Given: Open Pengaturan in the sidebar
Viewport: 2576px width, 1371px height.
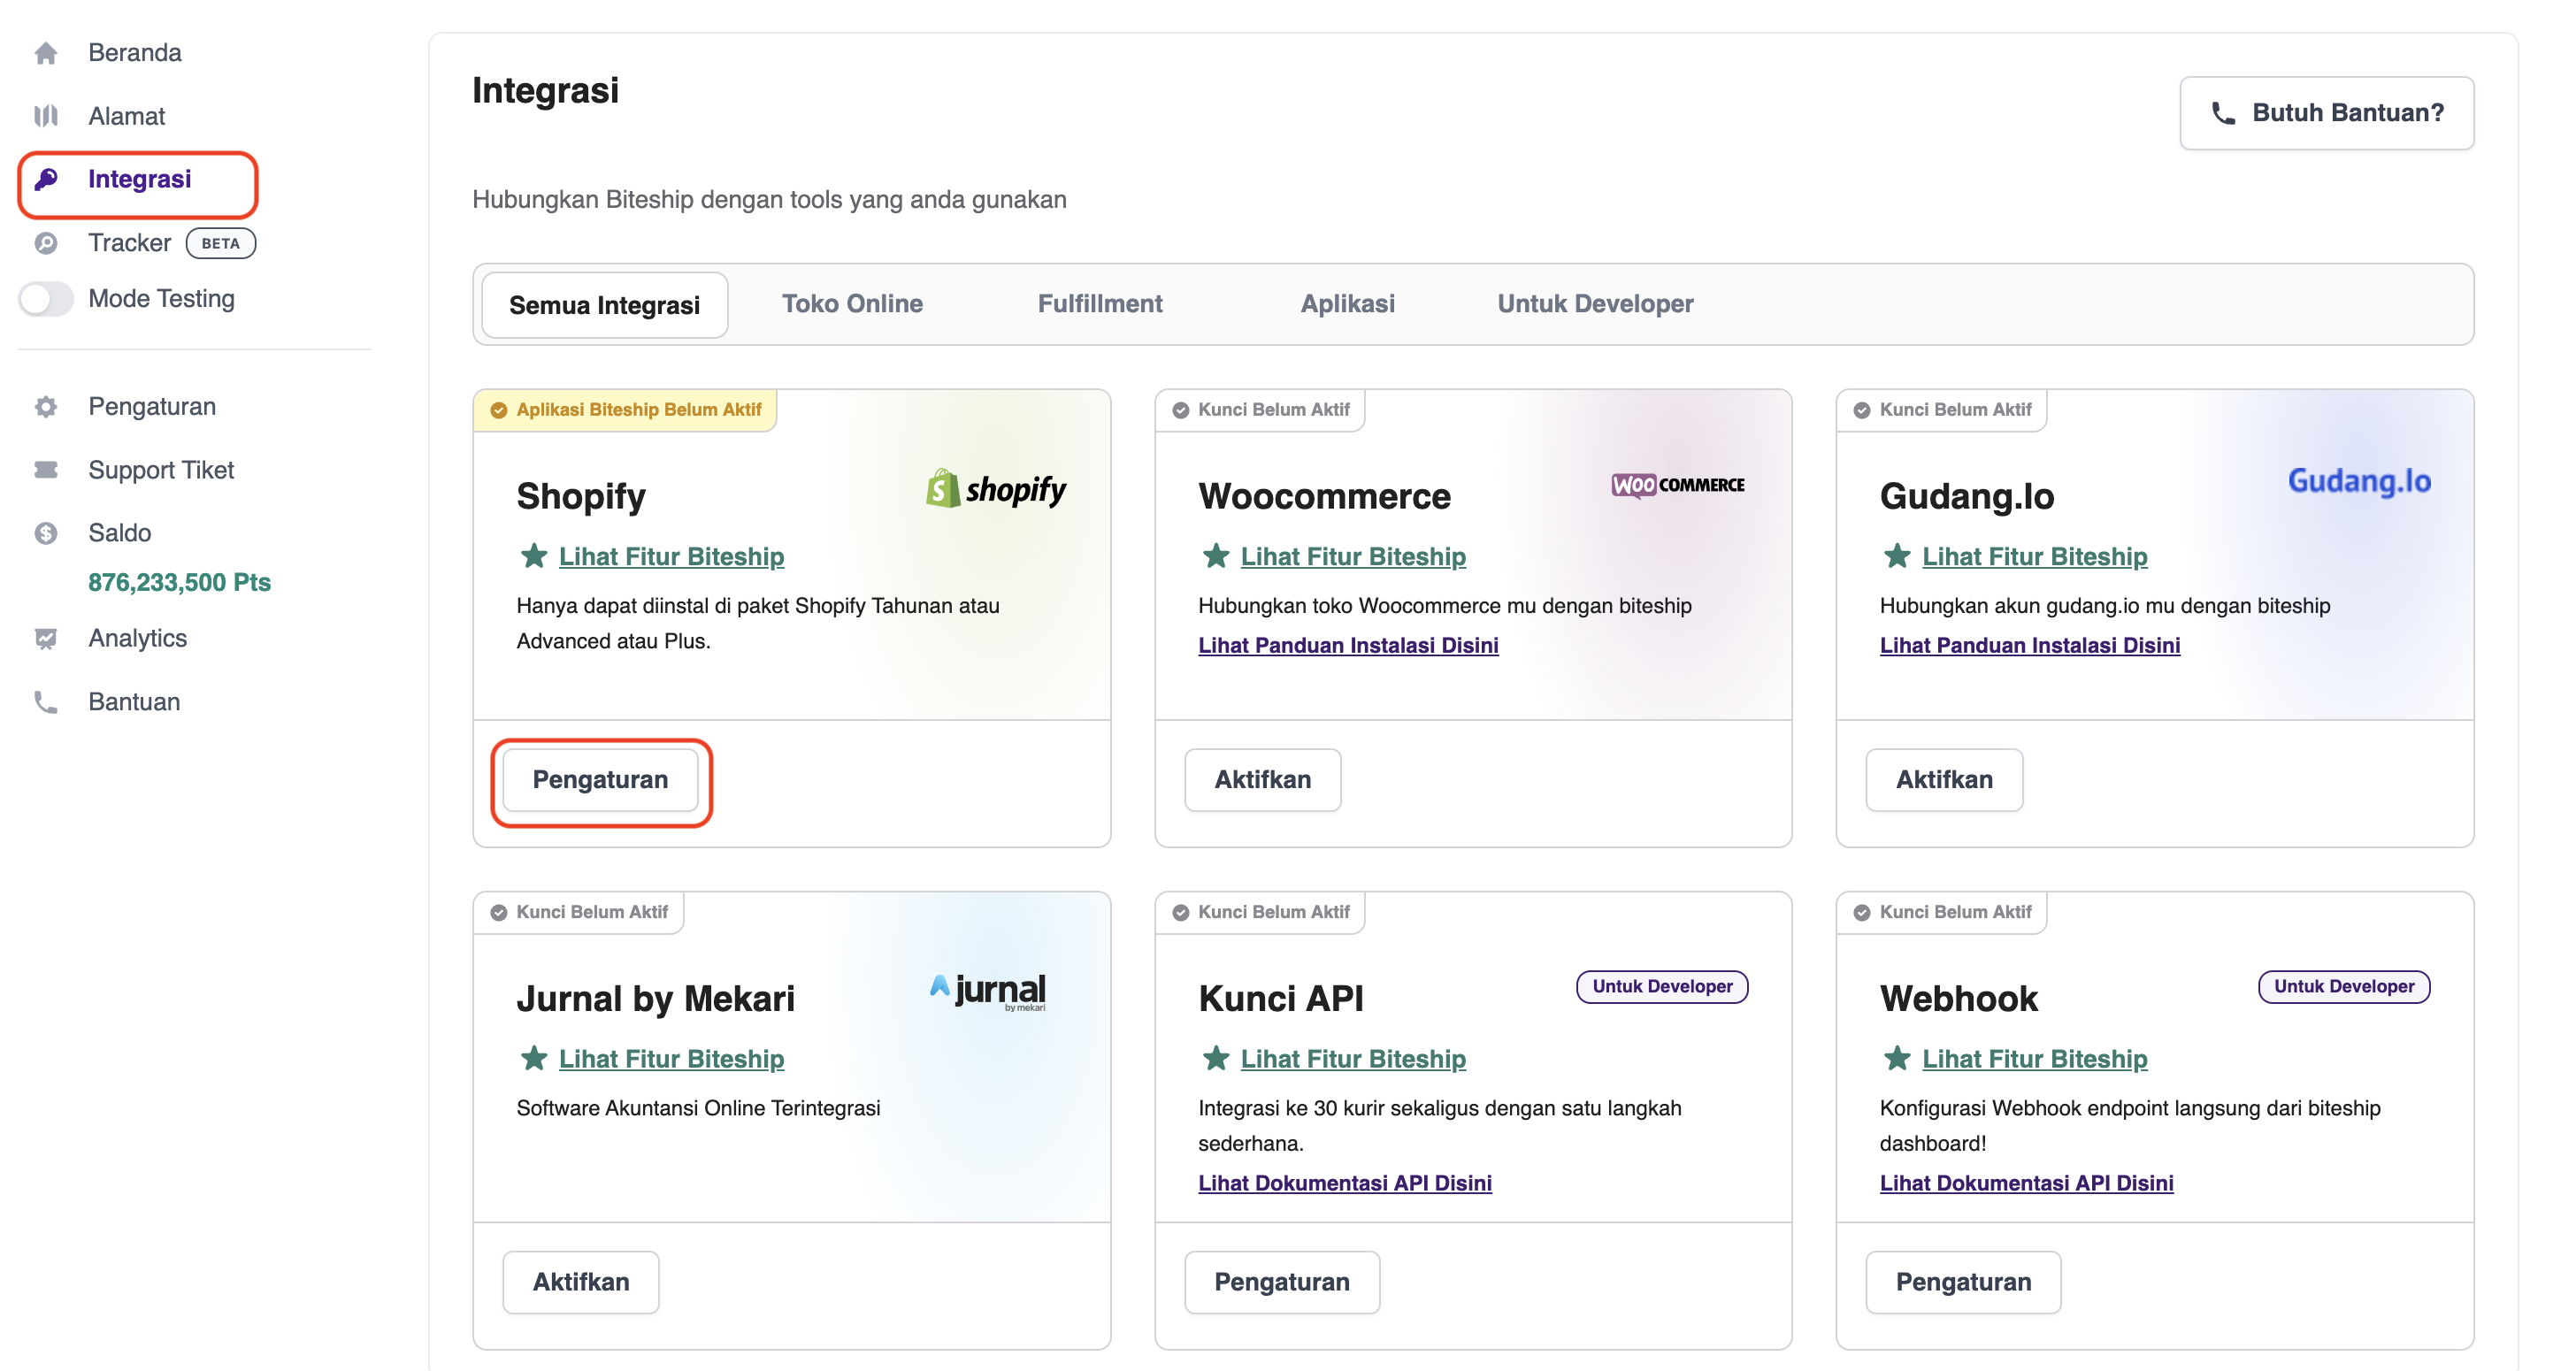Looking at the screenshot, I should pos(151,407).
